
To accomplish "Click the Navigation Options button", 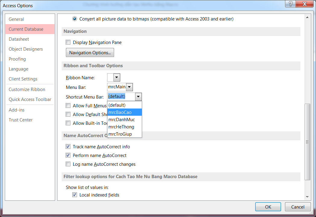I will [90, 53].
